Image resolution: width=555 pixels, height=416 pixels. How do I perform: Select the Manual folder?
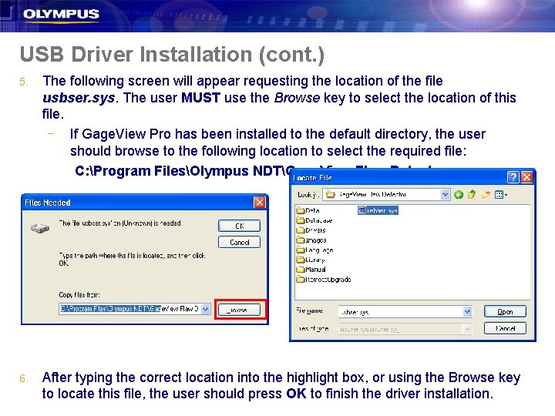pos(311,270)
